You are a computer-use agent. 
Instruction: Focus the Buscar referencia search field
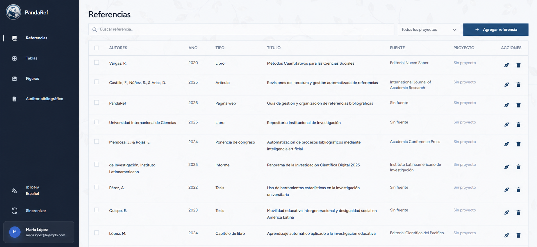(241, 29)
